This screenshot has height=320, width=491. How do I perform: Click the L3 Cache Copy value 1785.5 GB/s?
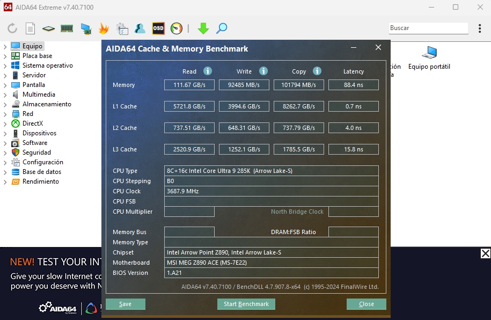click(299, 149)
